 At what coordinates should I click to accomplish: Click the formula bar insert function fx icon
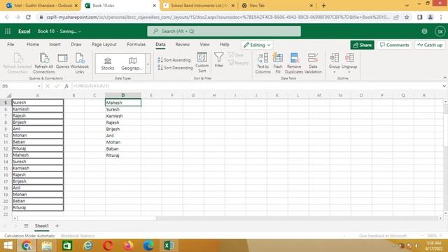[66, 86]
